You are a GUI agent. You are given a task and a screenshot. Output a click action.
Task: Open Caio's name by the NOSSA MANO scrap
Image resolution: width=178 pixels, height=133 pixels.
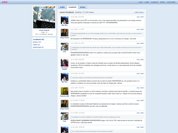tap(65, 121)
